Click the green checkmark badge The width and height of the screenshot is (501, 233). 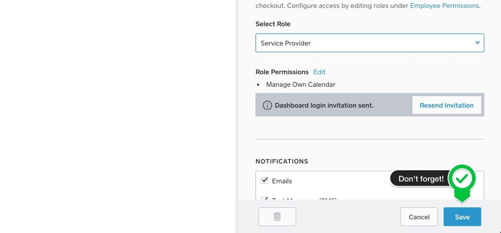point(462,178)
